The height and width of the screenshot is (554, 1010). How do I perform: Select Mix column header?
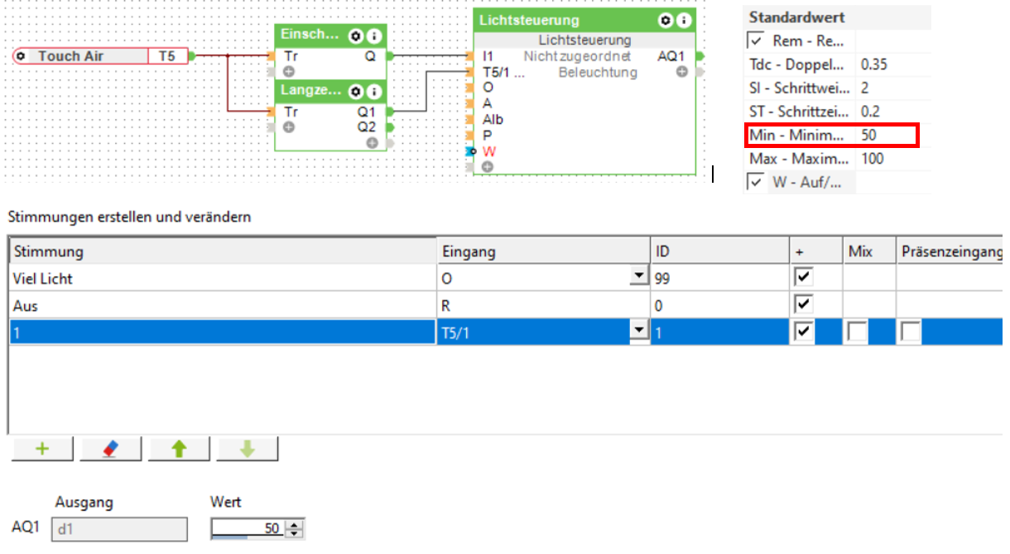(869, 251)
